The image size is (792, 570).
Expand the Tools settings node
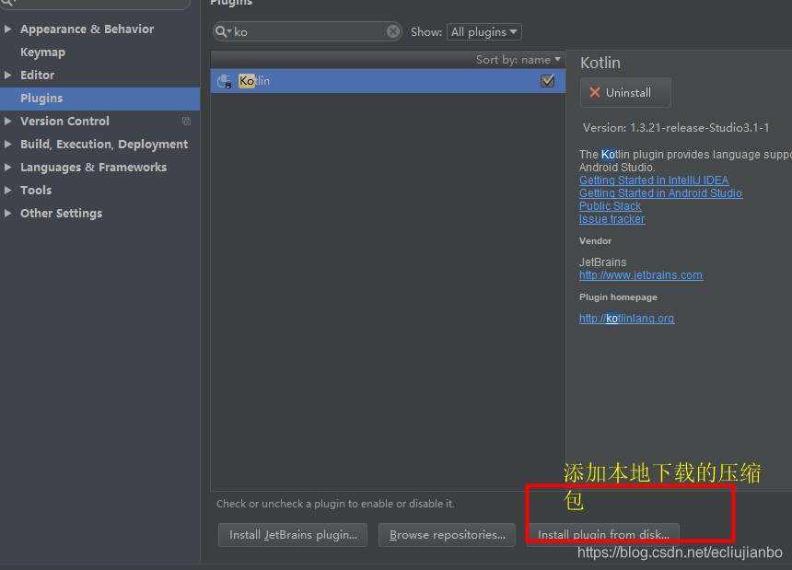click(x=7, y=190)
